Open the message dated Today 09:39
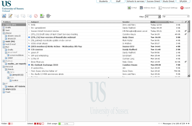This screenshot has width=192, height=126. [107, 28]
